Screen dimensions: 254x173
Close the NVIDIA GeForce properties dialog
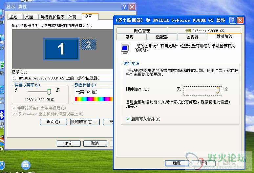pos(240,20)
